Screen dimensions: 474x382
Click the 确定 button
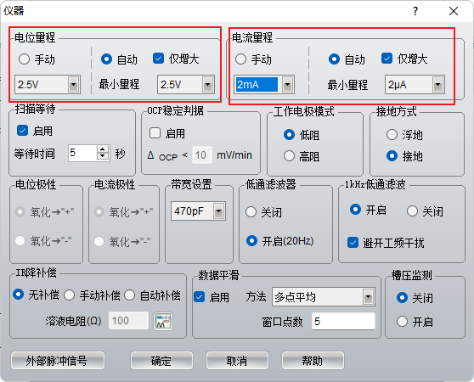[x=161, y=361]
